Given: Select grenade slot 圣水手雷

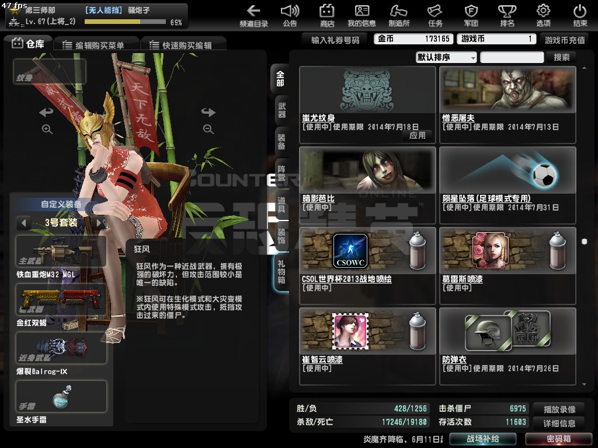Looking at the screenshot, I should [x=61, y=396].
